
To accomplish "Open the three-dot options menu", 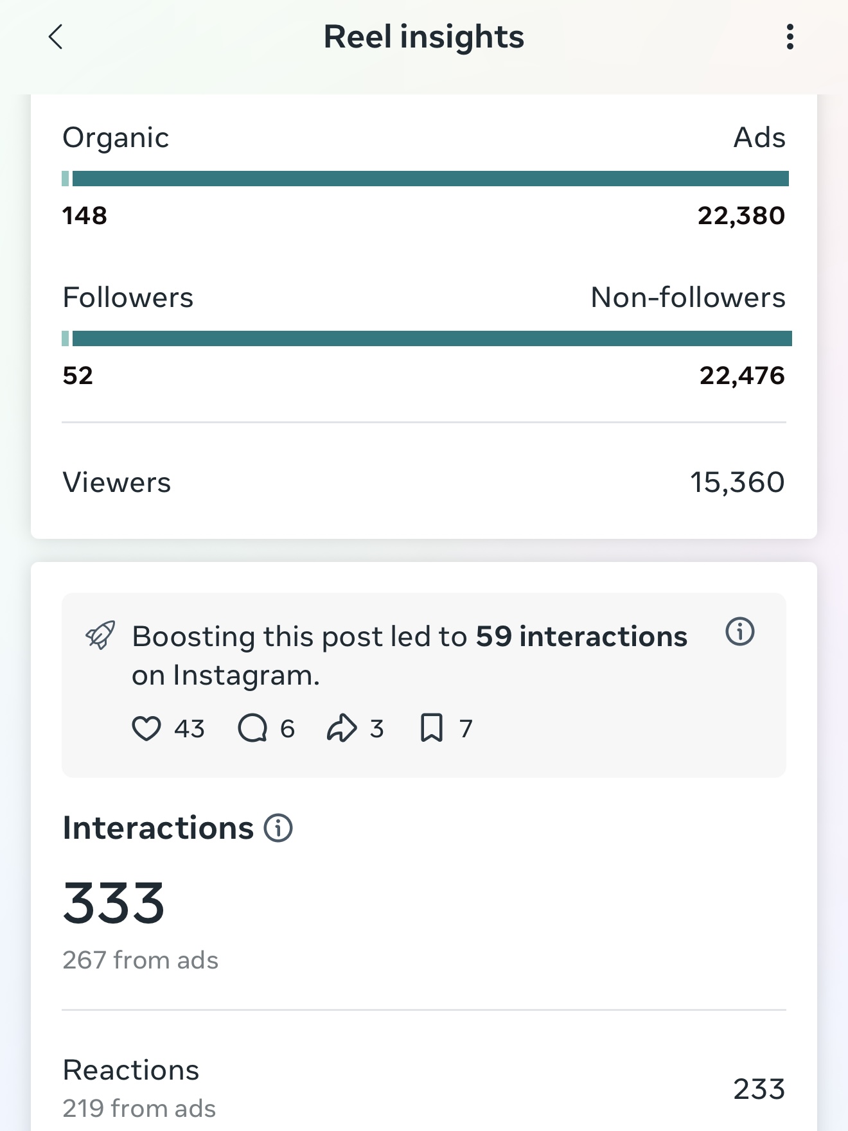I will pos(790,37).
